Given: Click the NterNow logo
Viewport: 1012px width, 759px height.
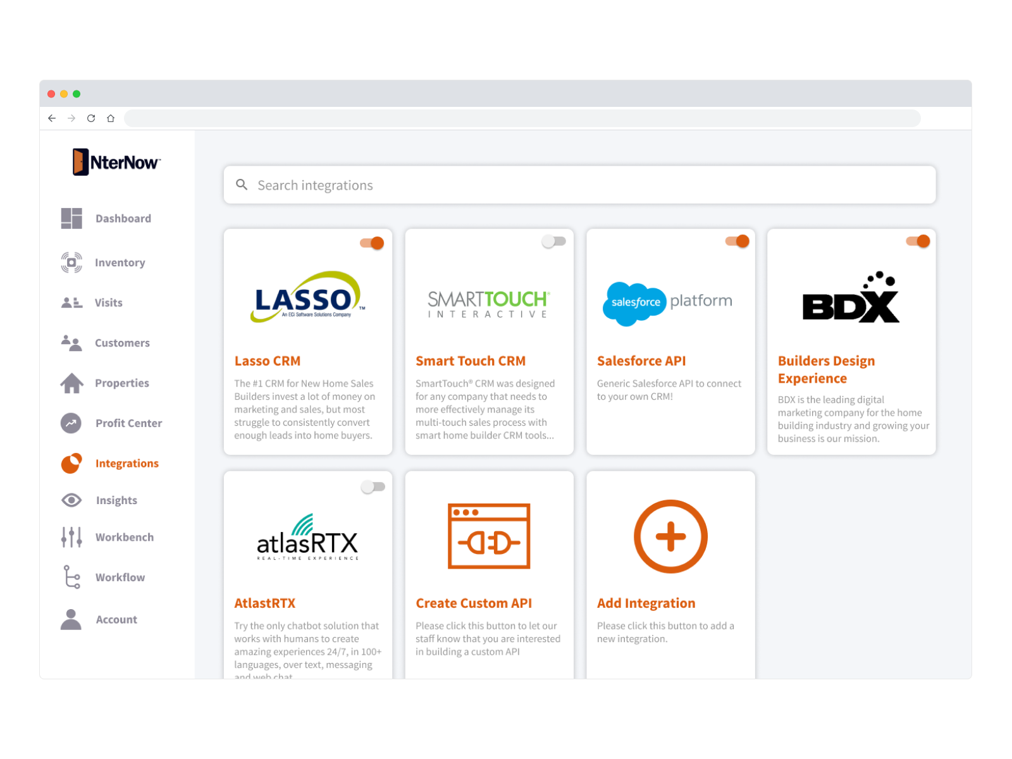Looking at the screenshot, I should pyautogui.click(x=116, y=162).
